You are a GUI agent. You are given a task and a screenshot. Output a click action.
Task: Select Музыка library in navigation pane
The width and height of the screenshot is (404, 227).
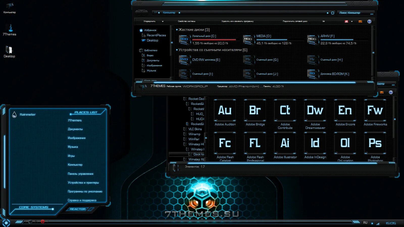151,71
